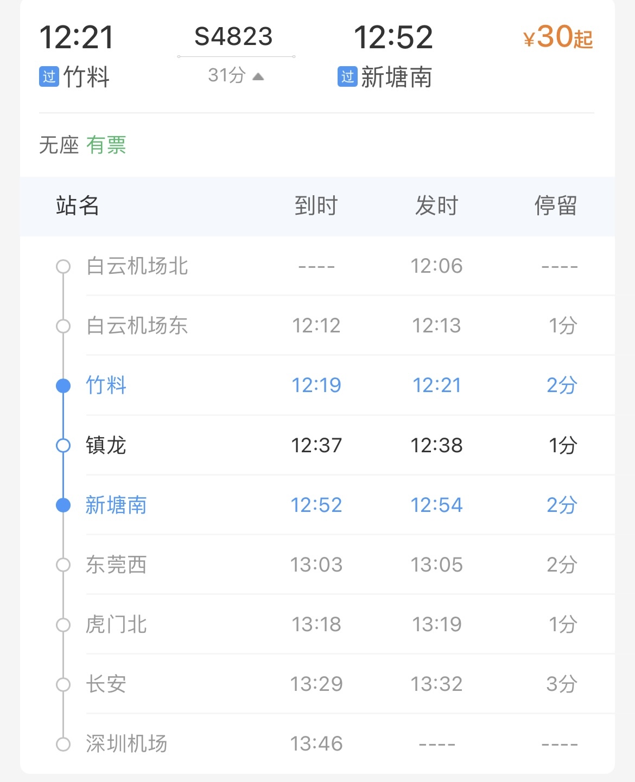
Task: Collapse the 31分 stop list arrow
Action: coord(258,76)
